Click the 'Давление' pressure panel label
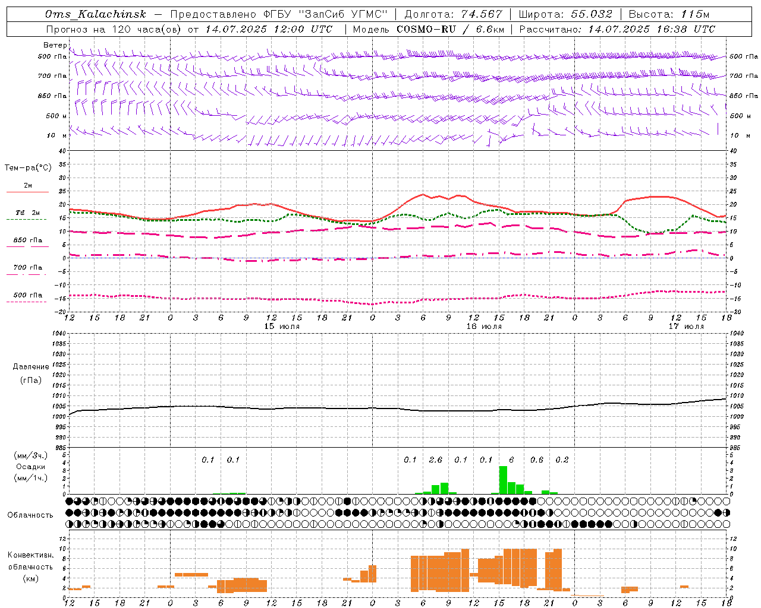The image size is (761, 608). (x=30, y=367)
